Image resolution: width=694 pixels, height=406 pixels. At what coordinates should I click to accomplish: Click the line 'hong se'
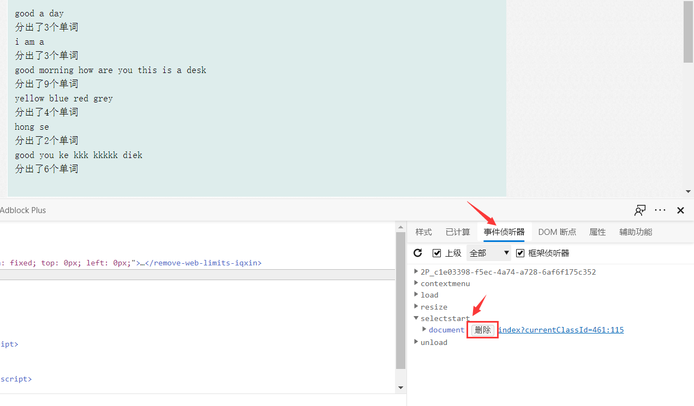[32, 126]
